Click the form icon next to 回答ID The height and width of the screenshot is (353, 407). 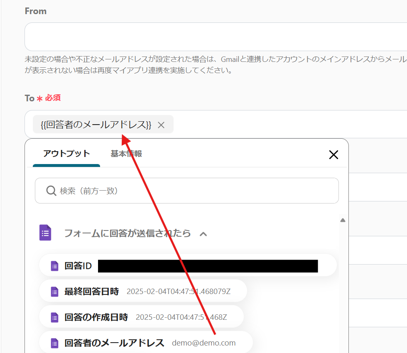coord(54,266)
